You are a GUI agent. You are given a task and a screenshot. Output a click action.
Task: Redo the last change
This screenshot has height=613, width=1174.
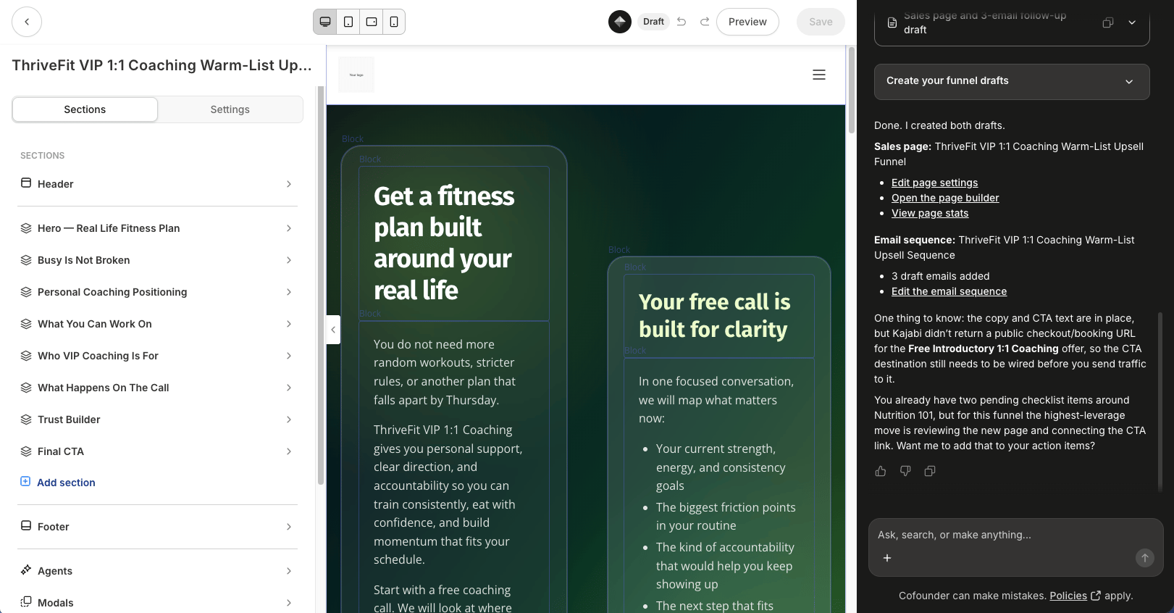point(705,22)
